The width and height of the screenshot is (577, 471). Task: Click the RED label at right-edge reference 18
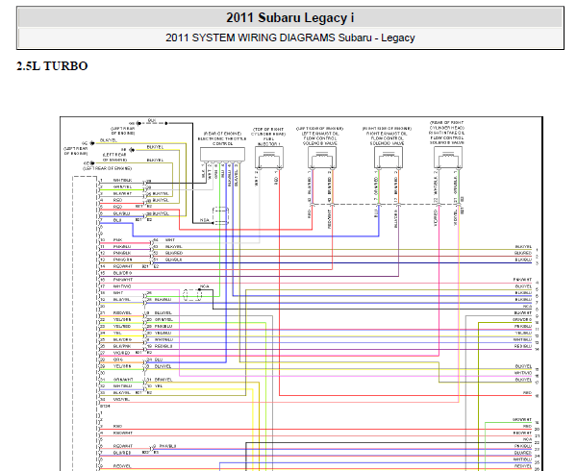point(527,393)
